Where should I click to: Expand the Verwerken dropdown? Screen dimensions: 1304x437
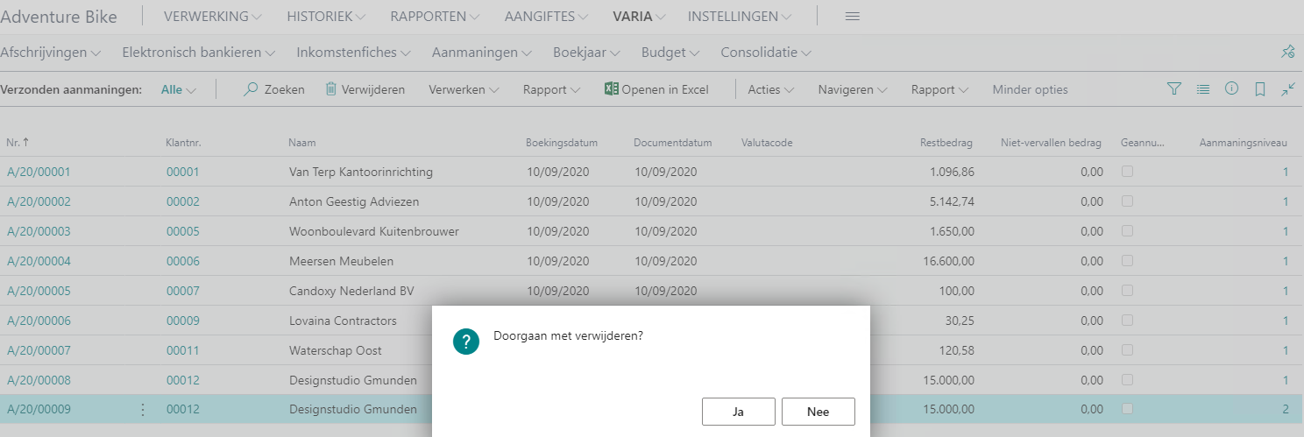[x=464, y=89]
